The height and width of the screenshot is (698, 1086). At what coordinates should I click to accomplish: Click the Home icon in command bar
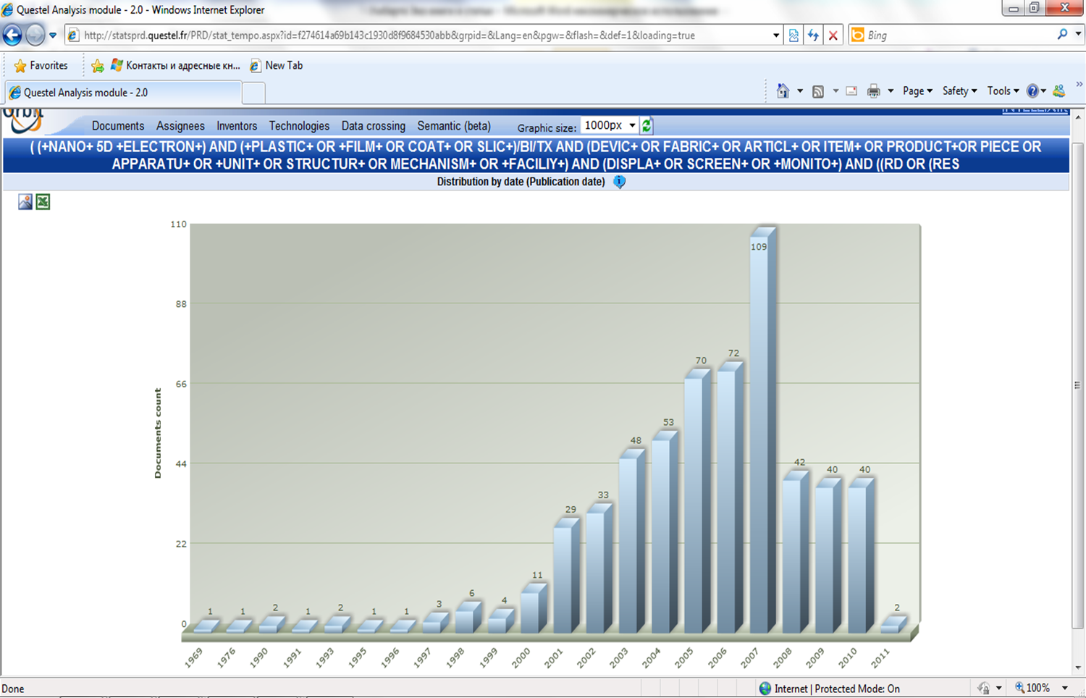point(783,91)
